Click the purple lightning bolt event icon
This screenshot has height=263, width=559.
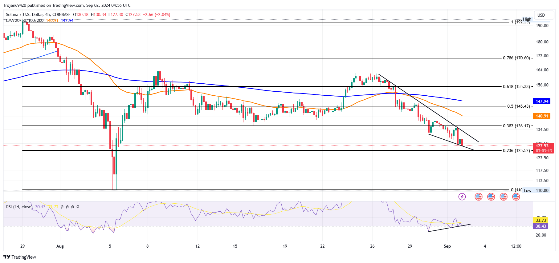click(462, 197)
